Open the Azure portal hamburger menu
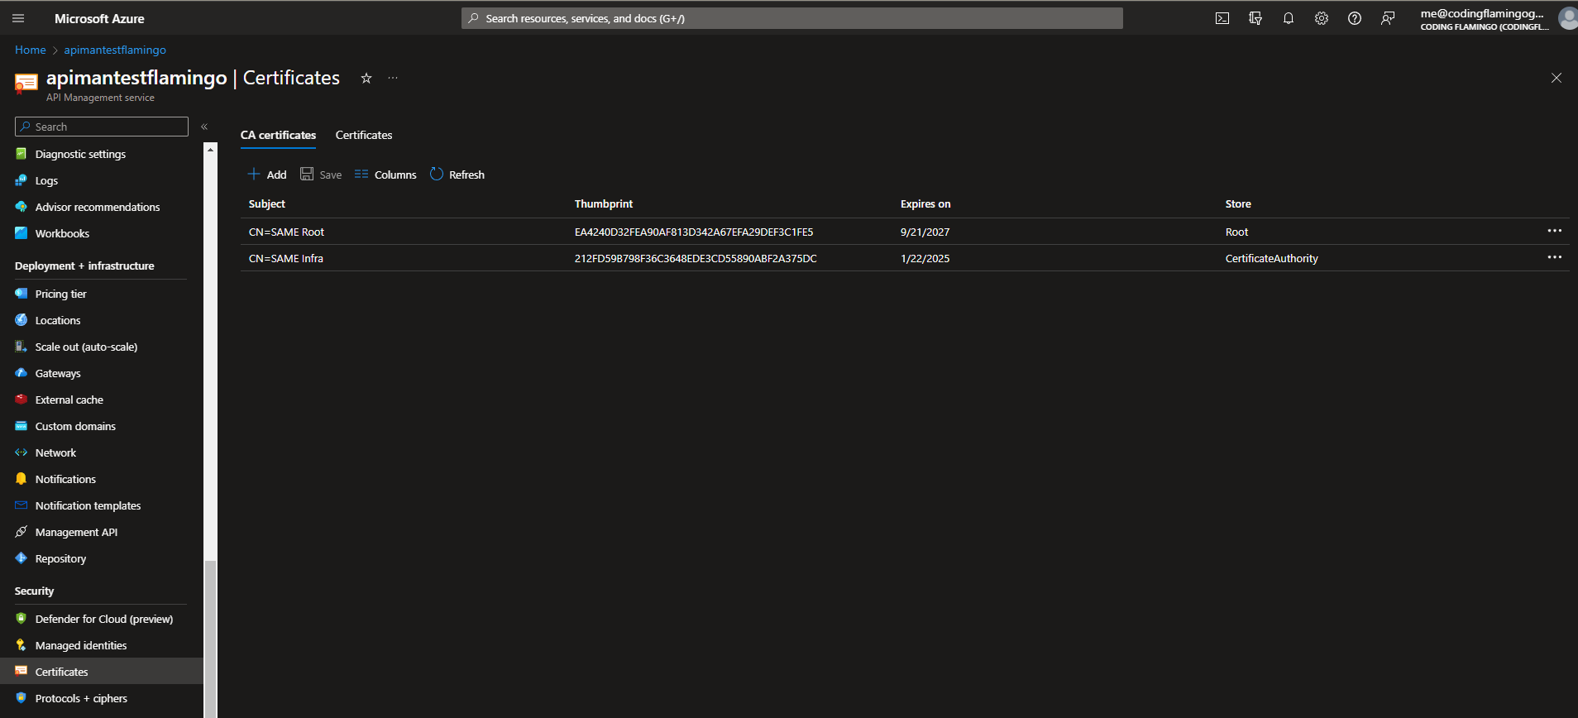 coord(18,18)
